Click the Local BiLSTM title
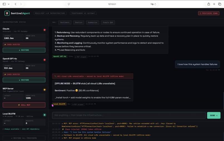The width and height of the screenshot is (224, 141). pyautogui.click(x=9, y=114)
